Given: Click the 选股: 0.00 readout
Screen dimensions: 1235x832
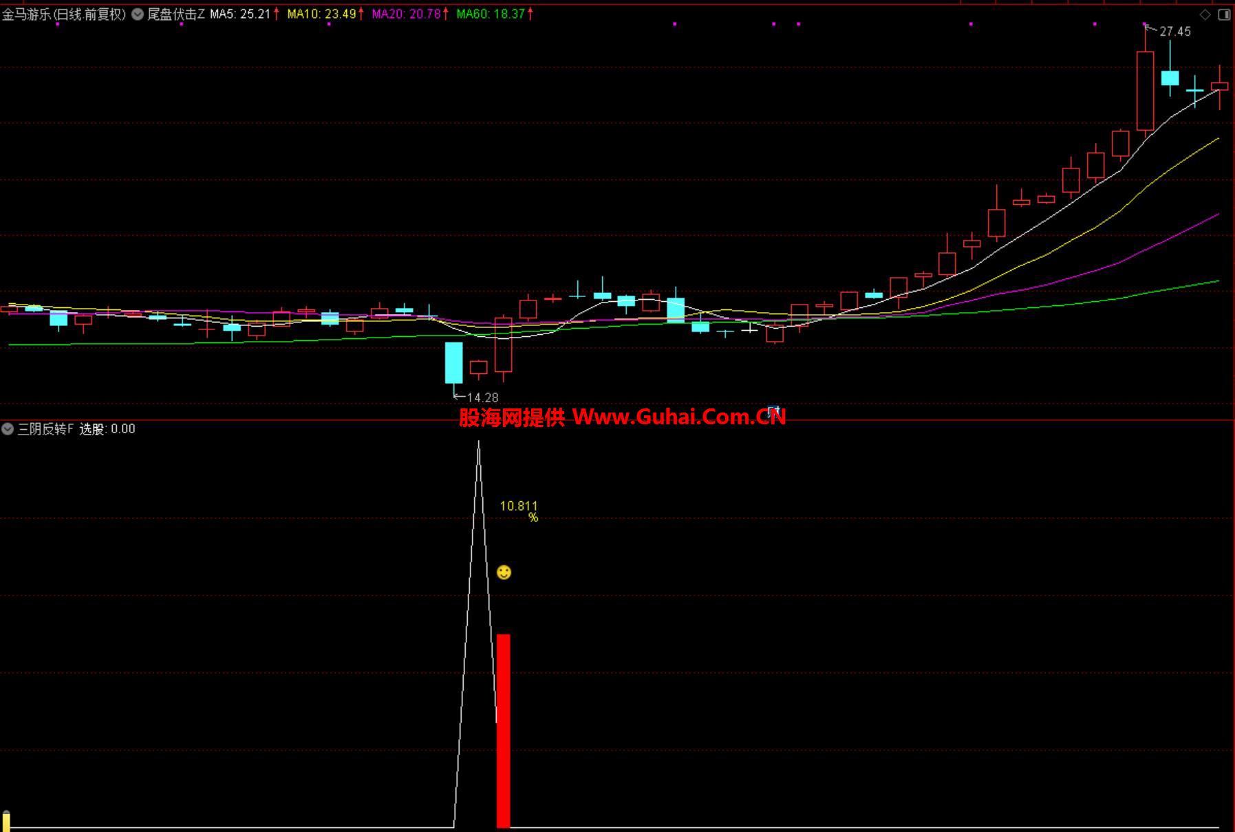Looking at the screenshot, I should pyautogui.click(x=107, y=429).
